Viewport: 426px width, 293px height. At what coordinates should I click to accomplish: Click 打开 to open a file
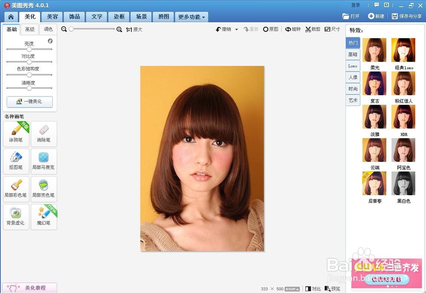point(351,16)
